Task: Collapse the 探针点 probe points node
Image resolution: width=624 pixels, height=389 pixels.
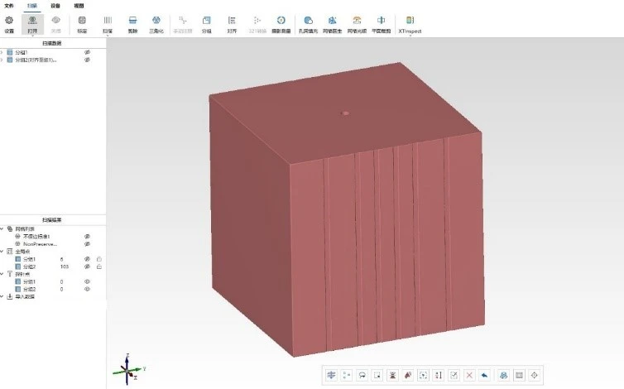Action: tap(2, 274)
